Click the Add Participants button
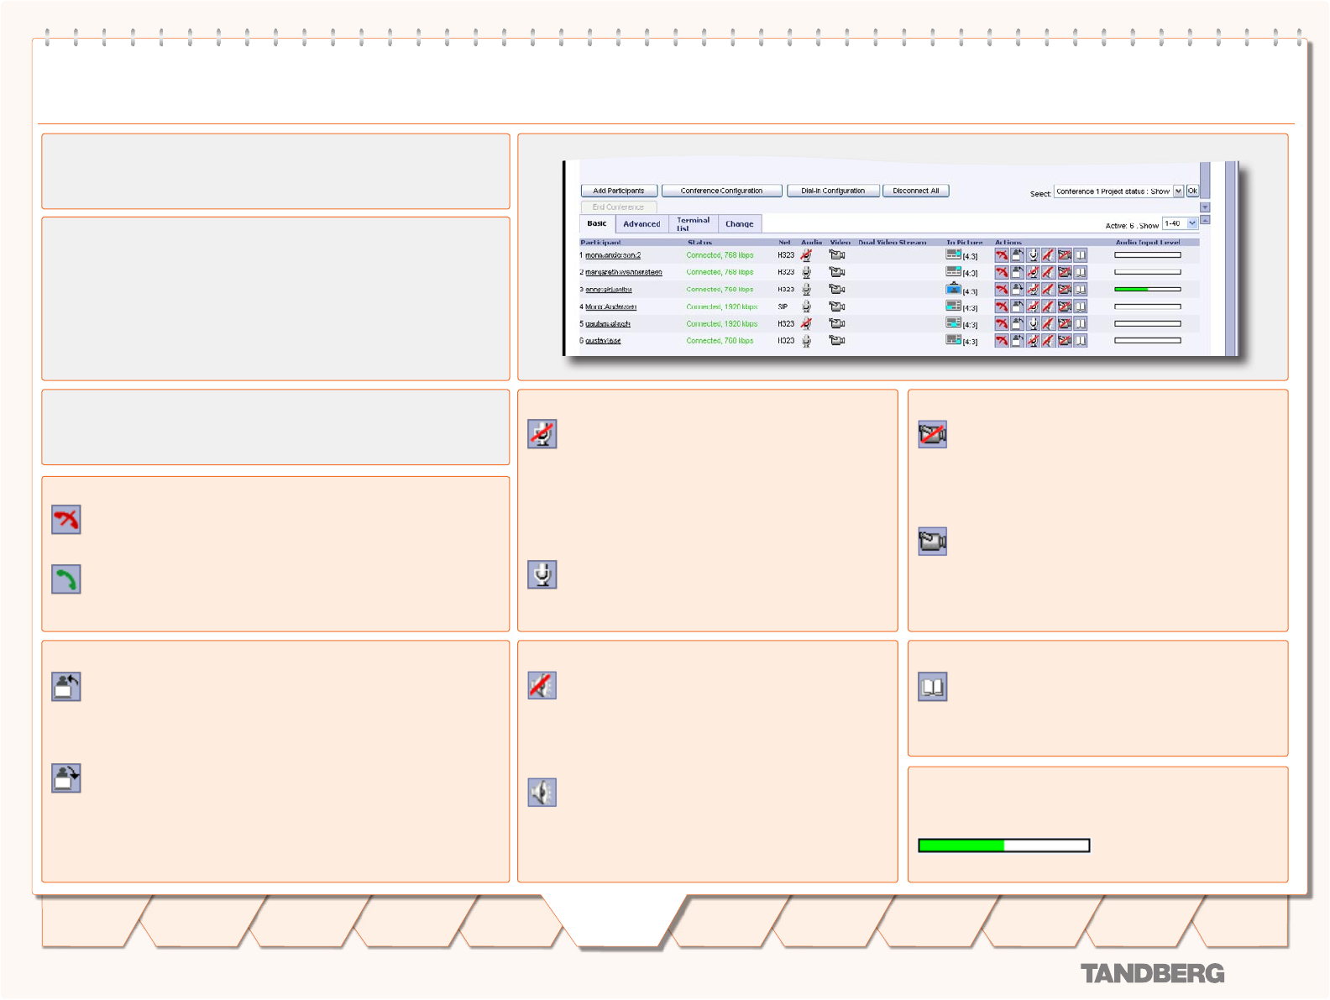The height and width of the screenshot is (1000, 1330). tap(619, 191)
